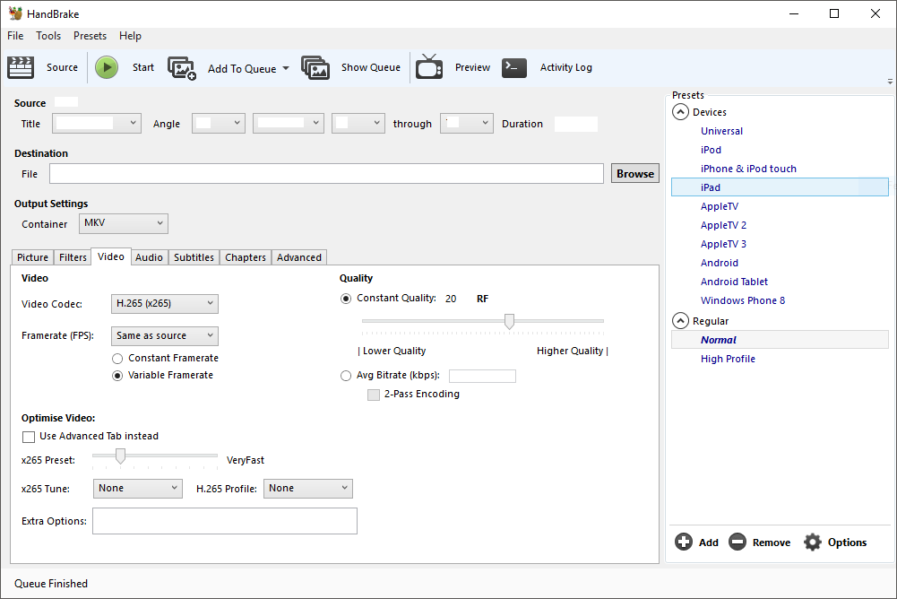897x599 pixels.
Task: Select the Universal preset
Action: (x=721, y=131)
